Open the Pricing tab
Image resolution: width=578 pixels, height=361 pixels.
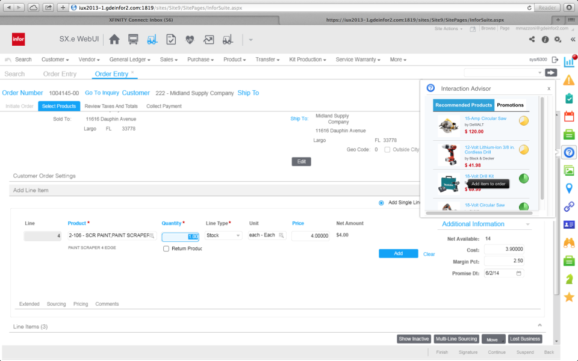(80, 304)
